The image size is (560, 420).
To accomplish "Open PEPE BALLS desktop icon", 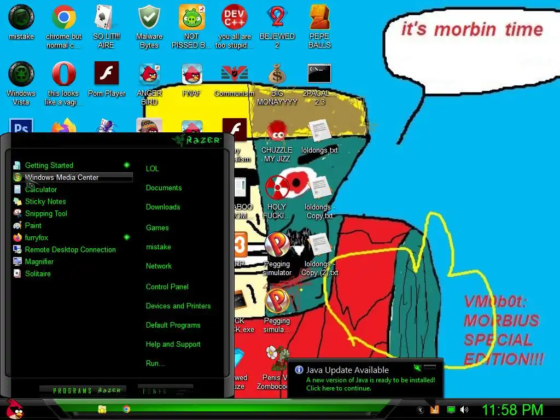I will pyautogui.click(x=319, y=26).
